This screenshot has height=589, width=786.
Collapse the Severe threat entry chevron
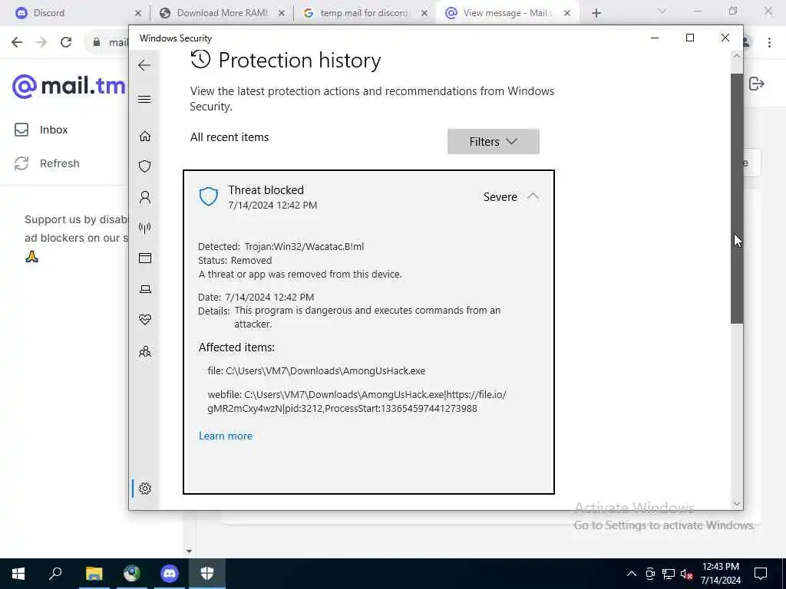[533, 196]
